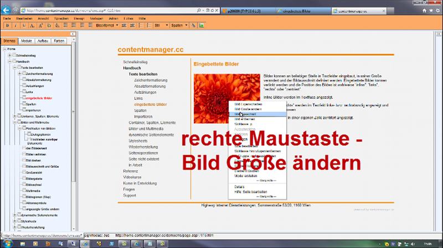The width and height of the screenshot is (443, 248).
Task: Expand Stylesheets tree node in sitemap
Action: [15, 221]
